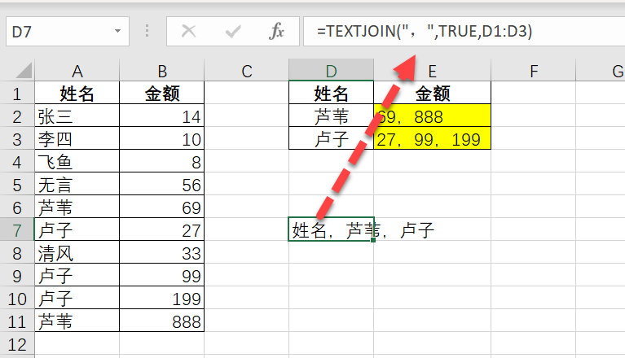The image size is (625, 358).
Task: Select row 7 header
Action: [x=17, y=230]
